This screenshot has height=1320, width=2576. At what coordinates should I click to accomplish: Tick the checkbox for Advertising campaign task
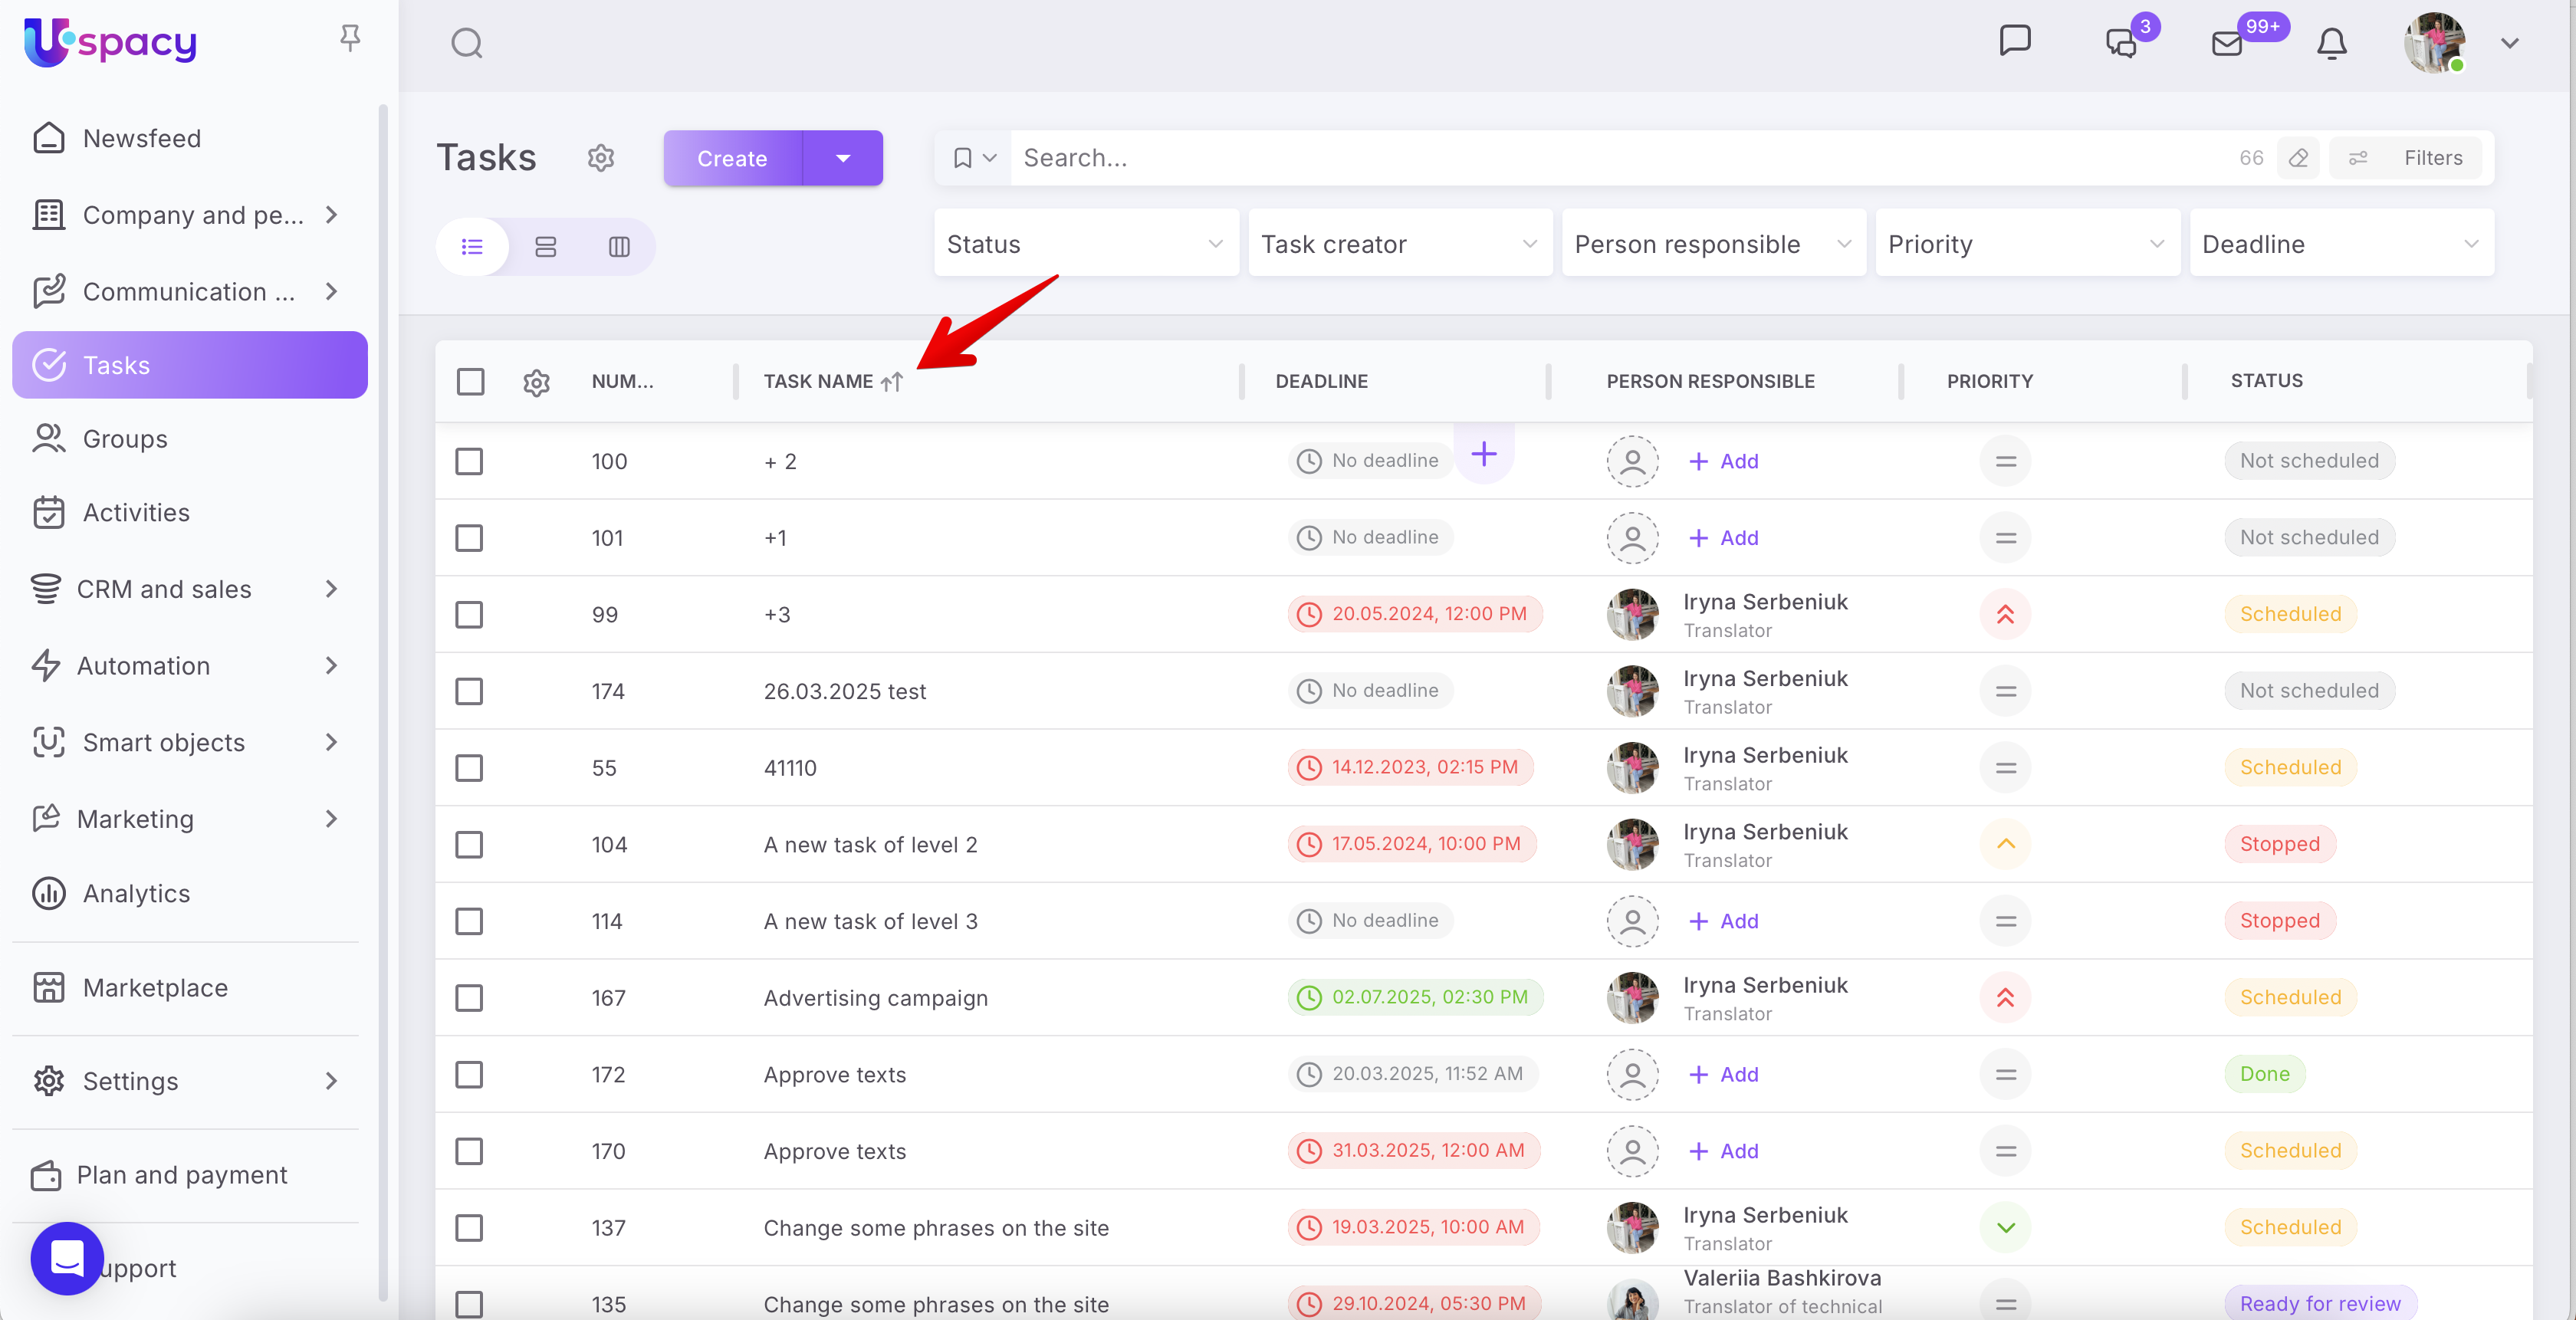[469, 997]
